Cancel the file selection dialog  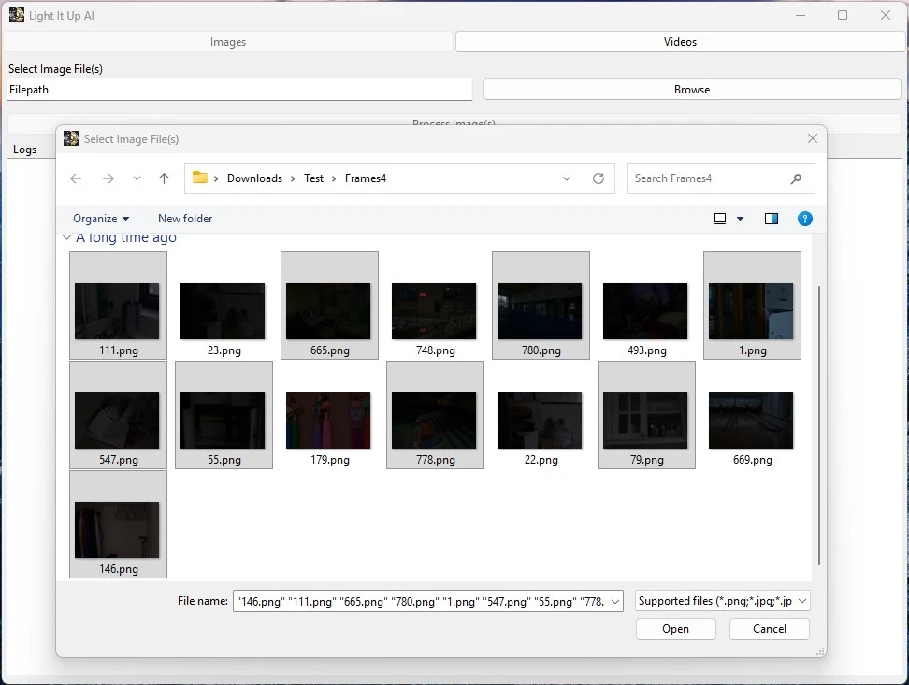pos(770,629)
